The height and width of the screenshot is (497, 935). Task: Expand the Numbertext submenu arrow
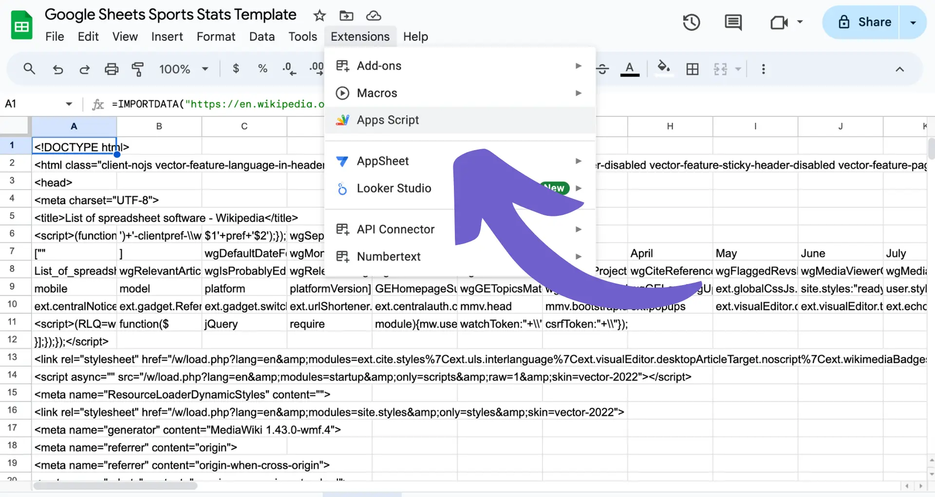coord(579,256)
